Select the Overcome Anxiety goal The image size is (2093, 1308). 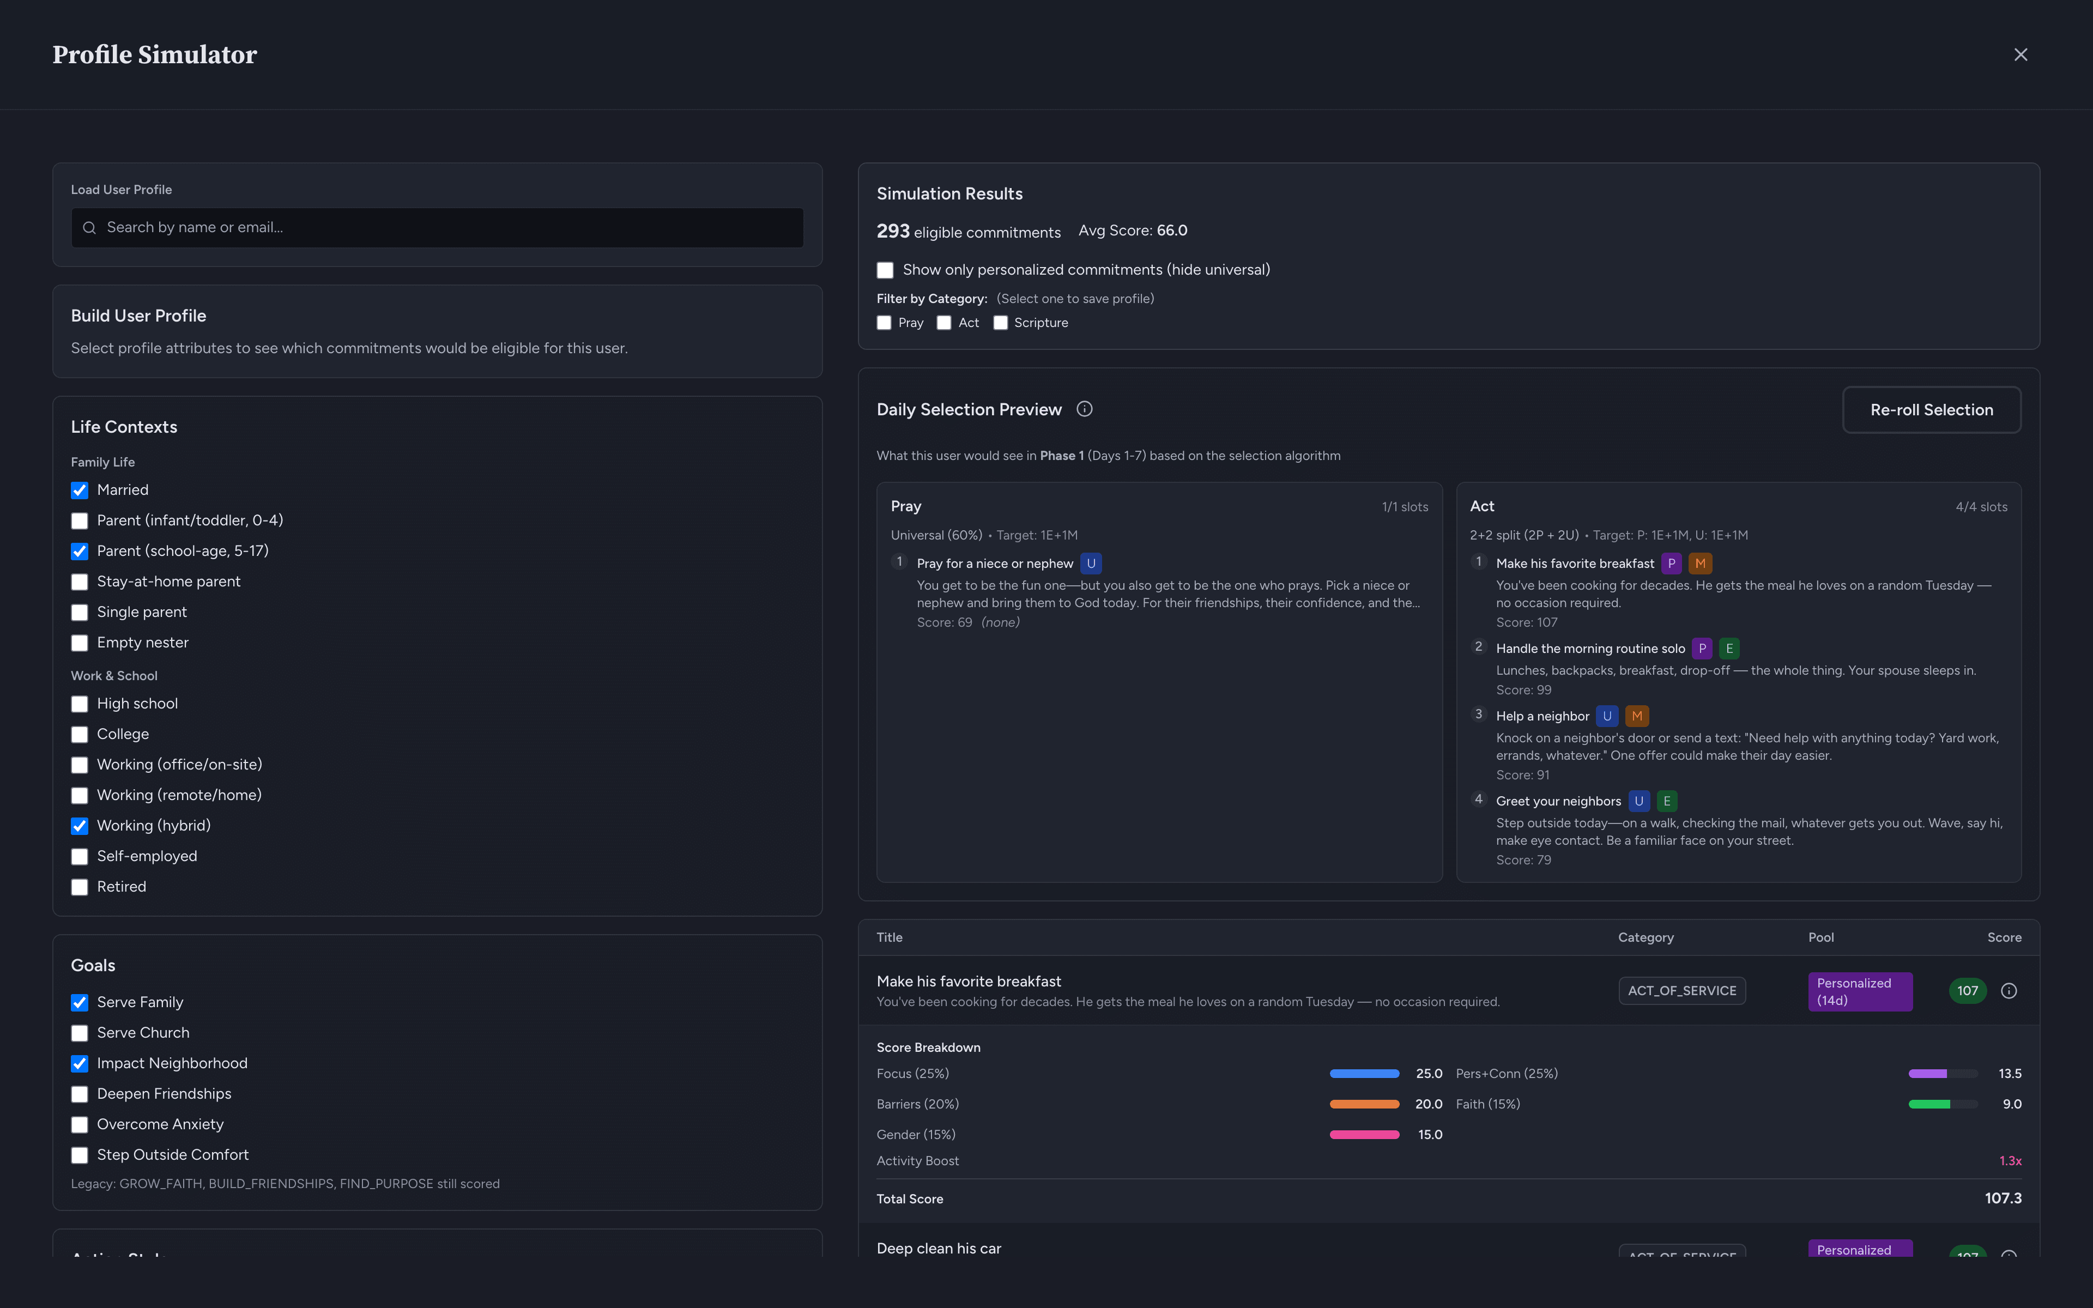[80, 1124]
